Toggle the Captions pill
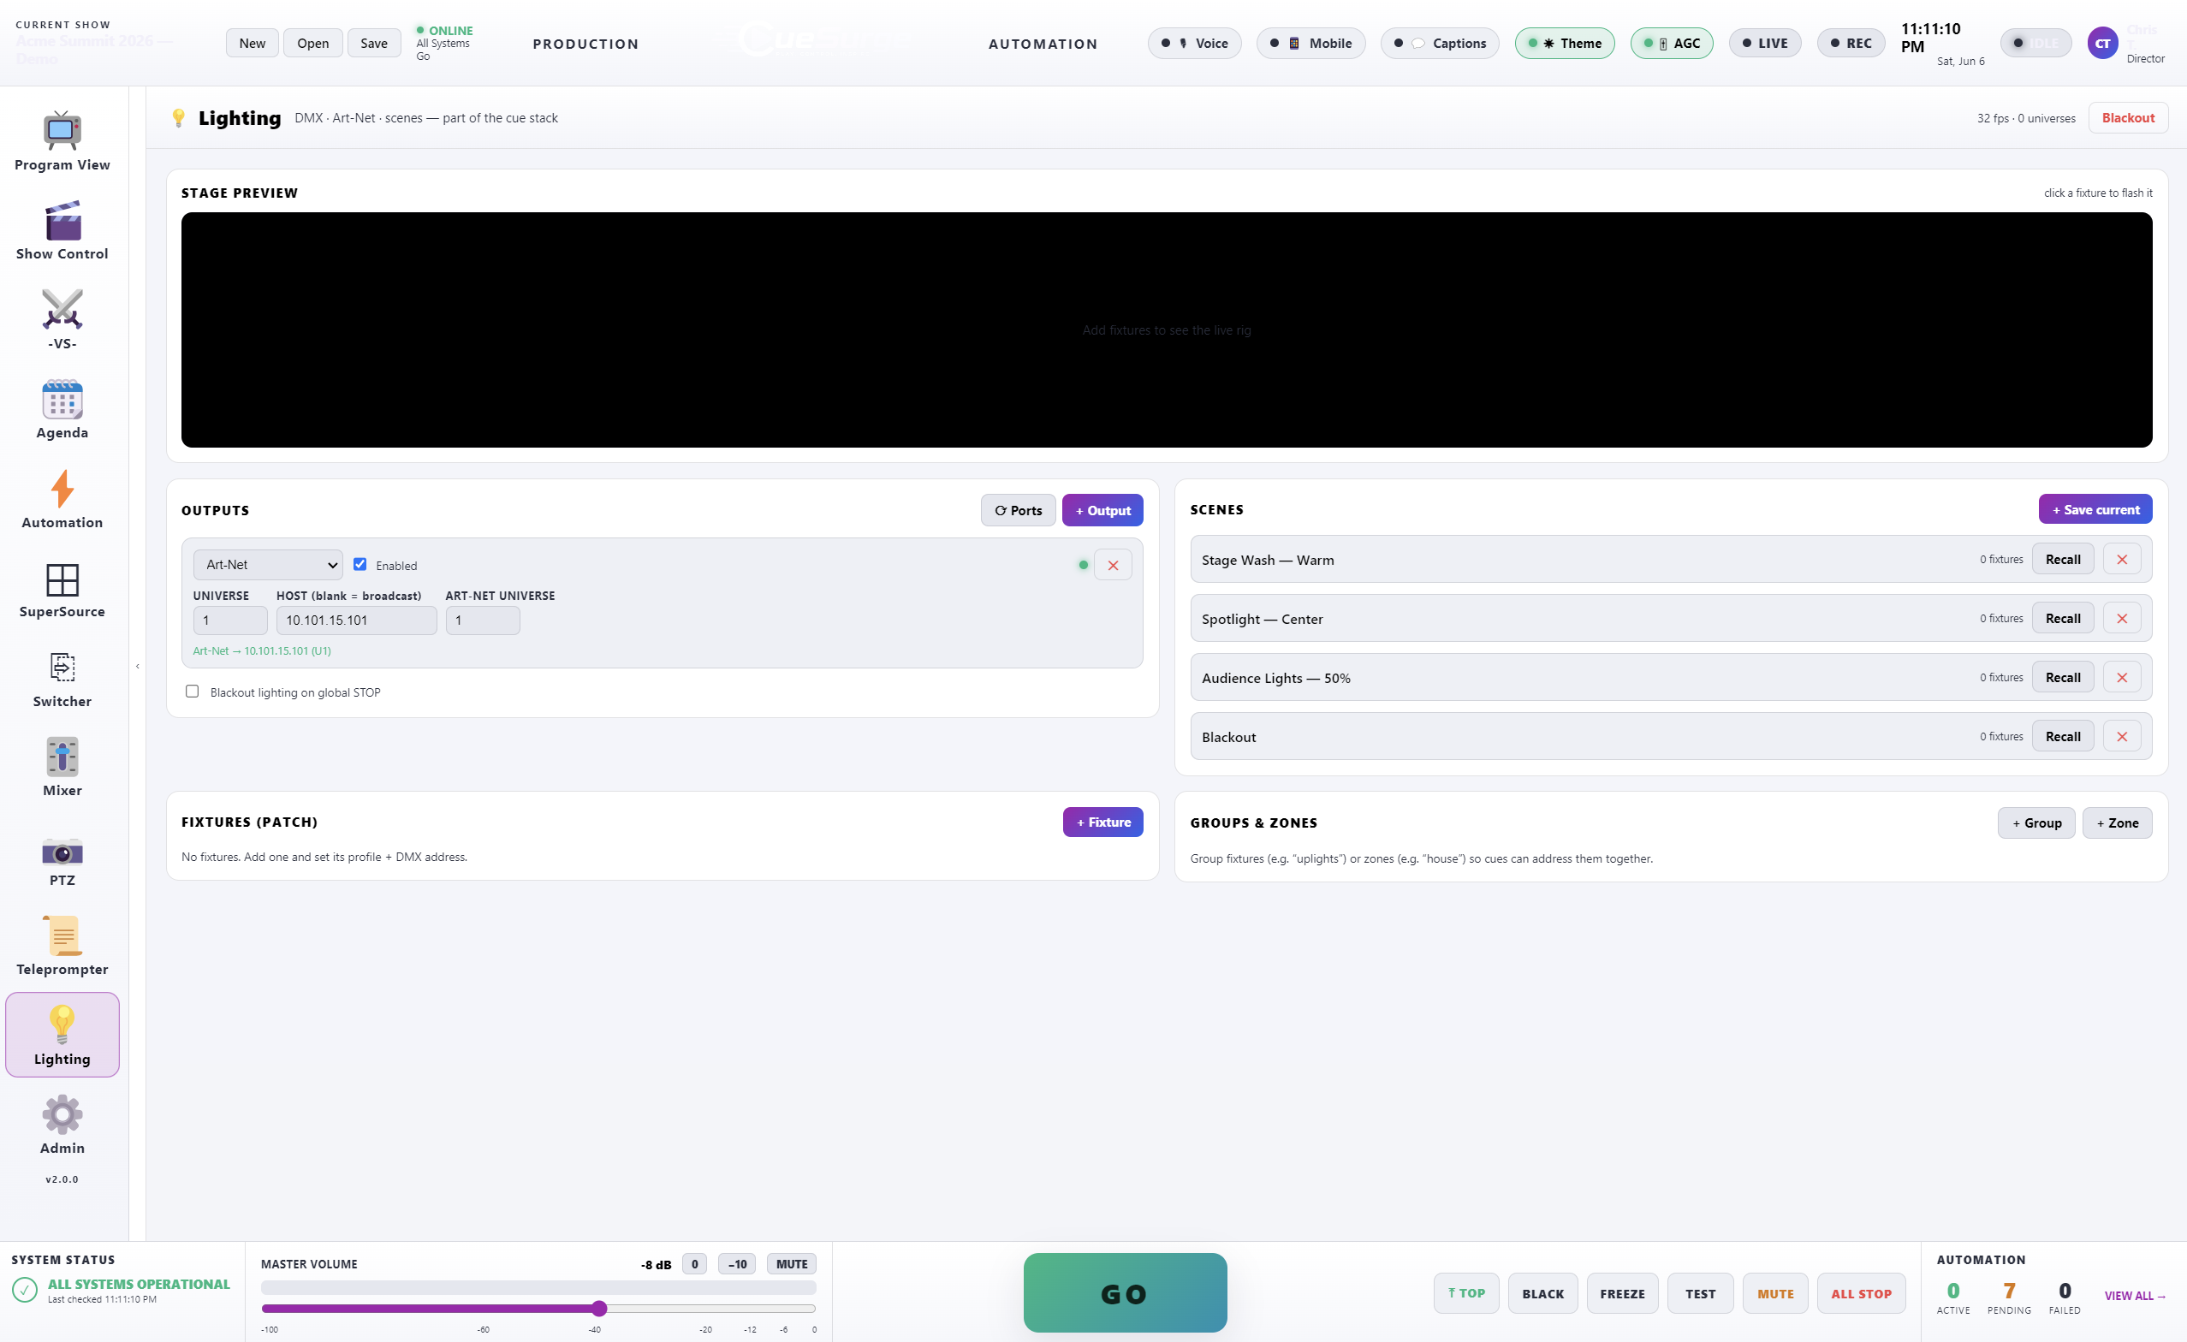This screenshot has width=2187, height=1342. point(1440,43)
